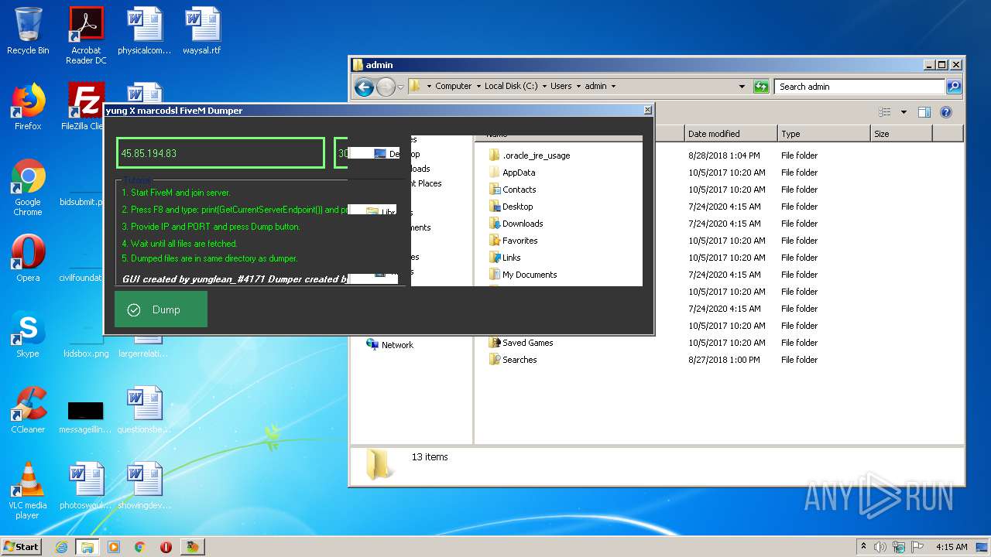Sort by Date modified column header
Image resolution: width=991 pixels, height=557 pixels.
coord(731,134)
